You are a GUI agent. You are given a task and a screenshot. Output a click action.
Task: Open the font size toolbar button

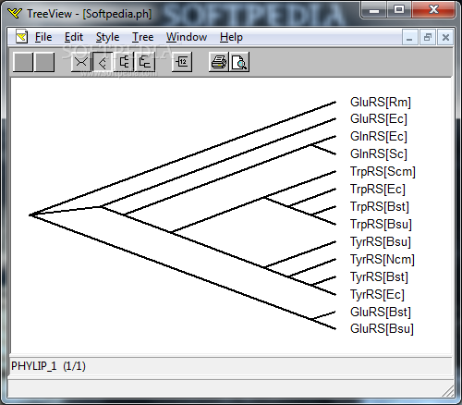point(182,62)
